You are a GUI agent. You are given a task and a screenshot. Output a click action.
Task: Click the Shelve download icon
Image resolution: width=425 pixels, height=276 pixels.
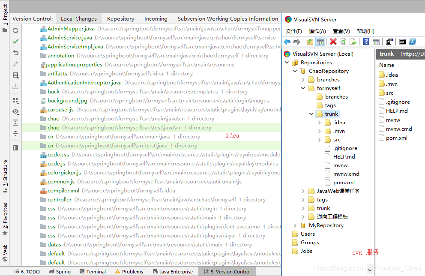[15, 86]
